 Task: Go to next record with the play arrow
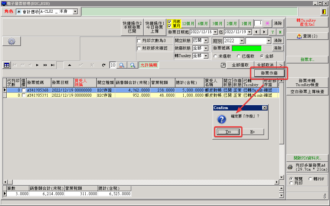pyautogui.click(x=38, y=65)
